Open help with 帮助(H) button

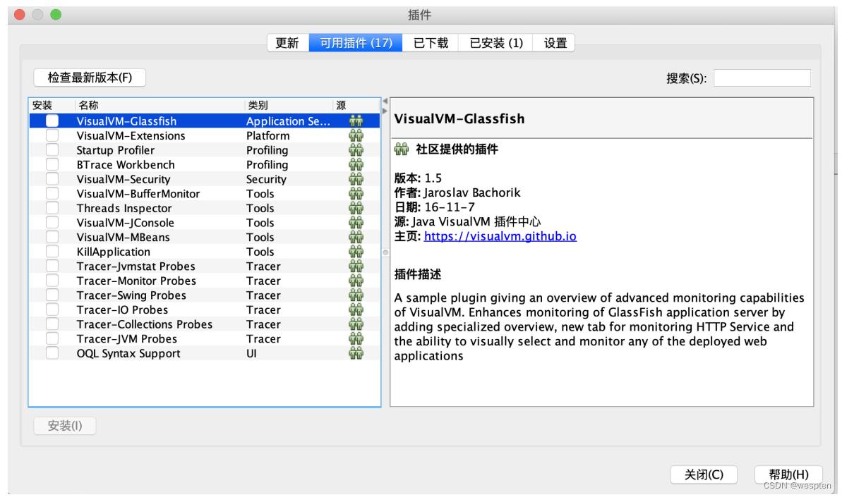pyautogui.click(x=788, y=474)
